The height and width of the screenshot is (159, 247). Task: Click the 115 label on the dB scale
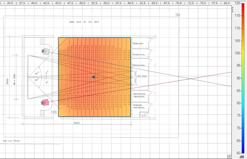click(237, 16)
